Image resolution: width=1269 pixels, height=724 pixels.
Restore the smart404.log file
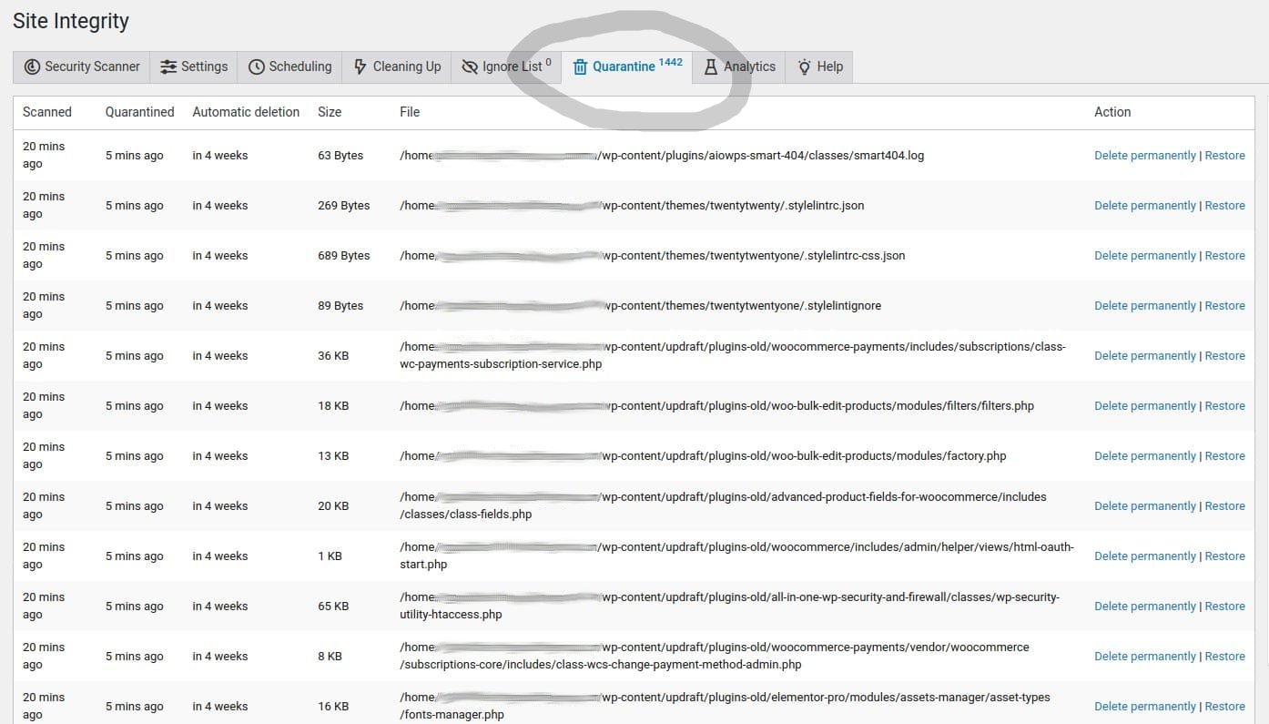(1224, 156)
